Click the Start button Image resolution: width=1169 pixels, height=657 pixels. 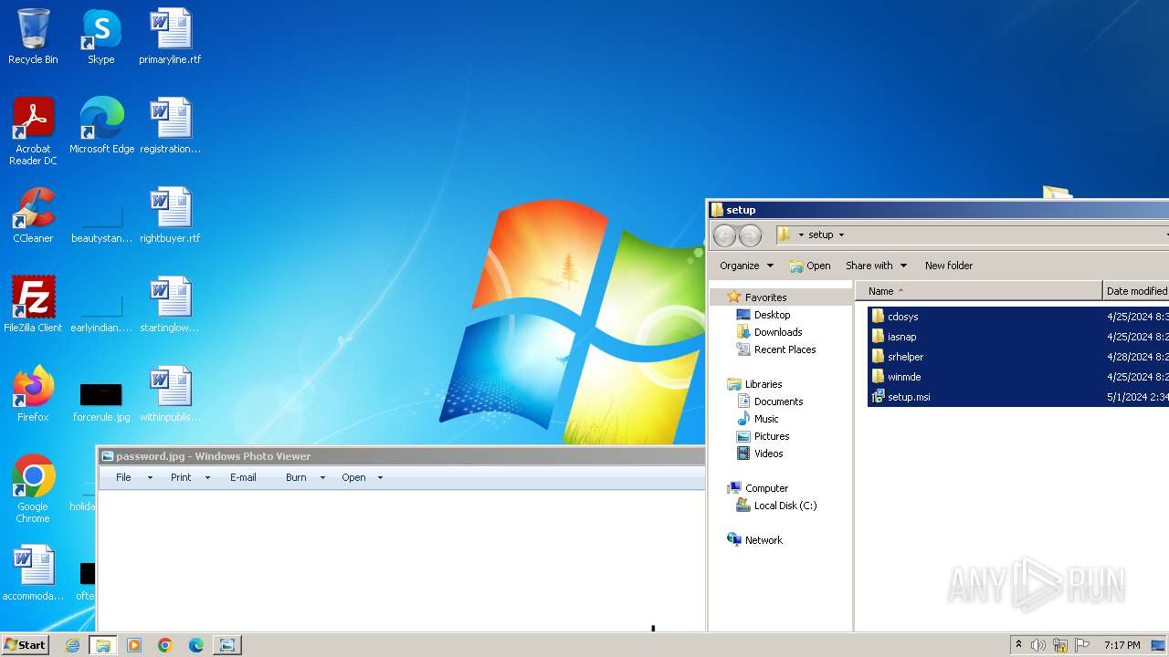pos(25,645)
